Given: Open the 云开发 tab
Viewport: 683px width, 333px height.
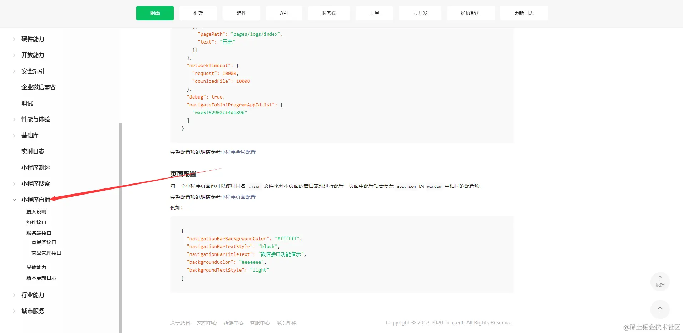Looking at the screenshot, I should coord(420,13).
